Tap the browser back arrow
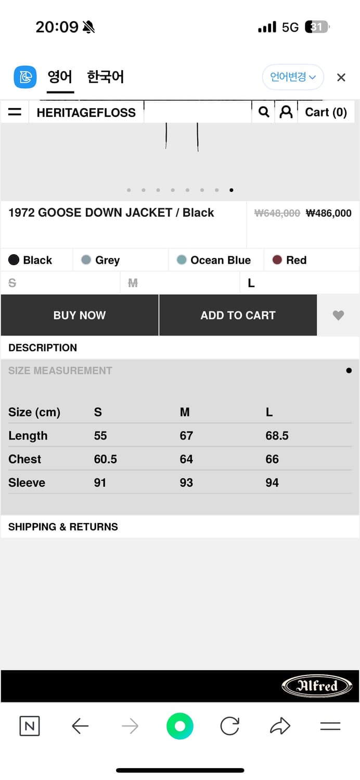This screenshot has width=360, height=780. (x=80, y=726)
